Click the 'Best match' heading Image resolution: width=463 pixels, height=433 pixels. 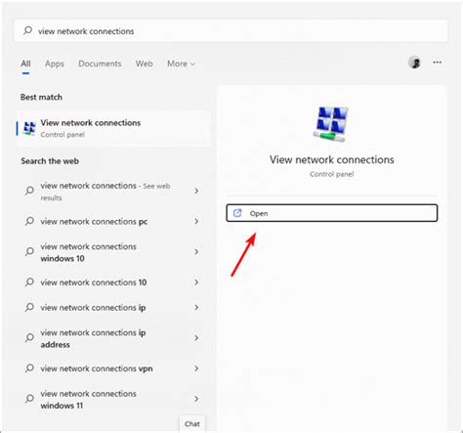pyautogui.click(x=41, y=97)
